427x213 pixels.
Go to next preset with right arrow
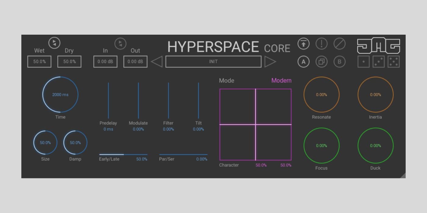(270, 61)
